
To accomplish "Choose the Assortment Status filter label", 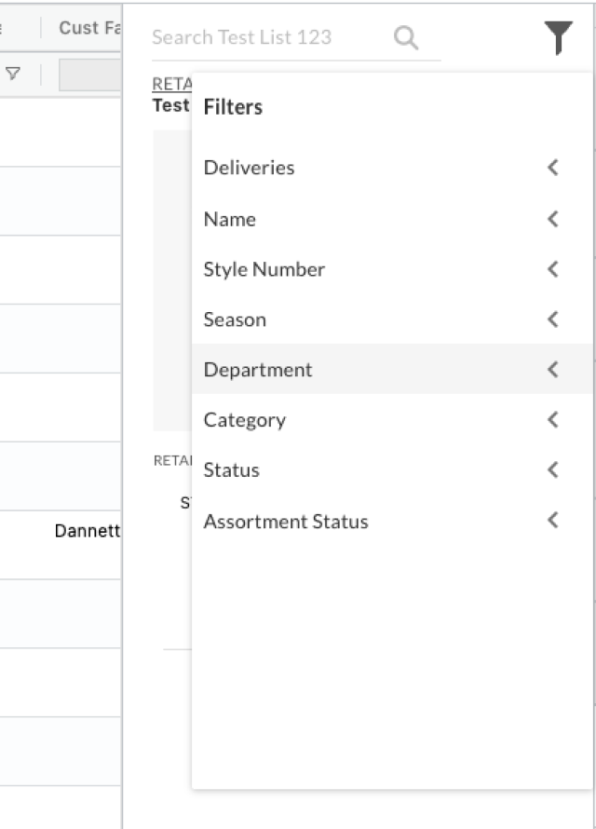I will [286, 522].
